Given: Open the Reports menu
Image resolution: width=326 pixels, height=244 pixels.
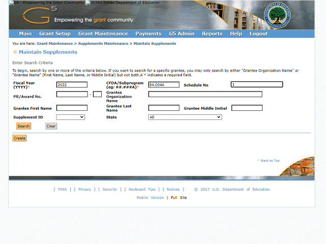Looking at the screenshot, I should pyautogui.click(x=212, y=34).
